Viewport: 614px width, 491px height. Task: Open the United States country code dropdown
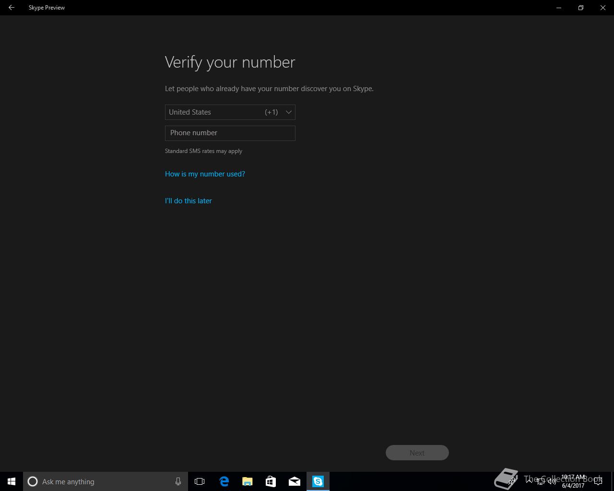(x=230, y=112)
